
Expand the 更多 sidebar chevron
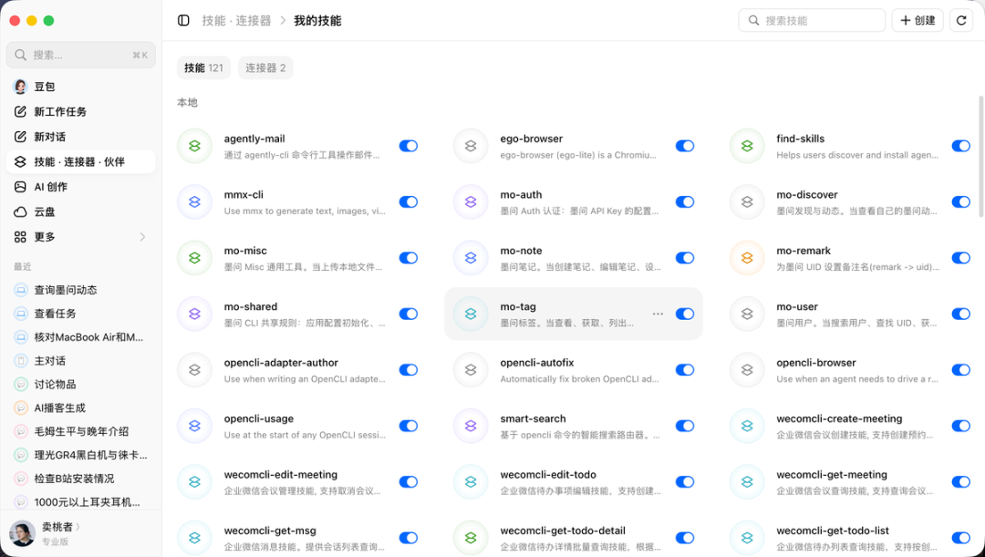click(142, 237)
